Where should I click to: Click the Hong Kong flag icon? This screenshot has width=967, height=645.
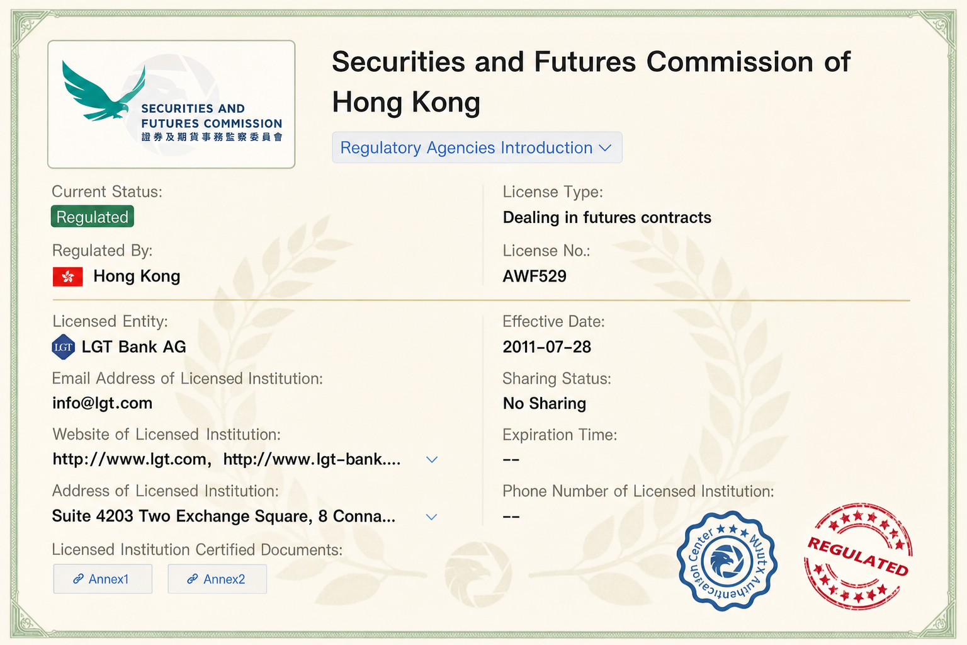pos(68,277)
